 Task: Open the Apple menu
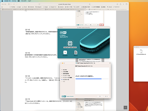click(2, 1)
